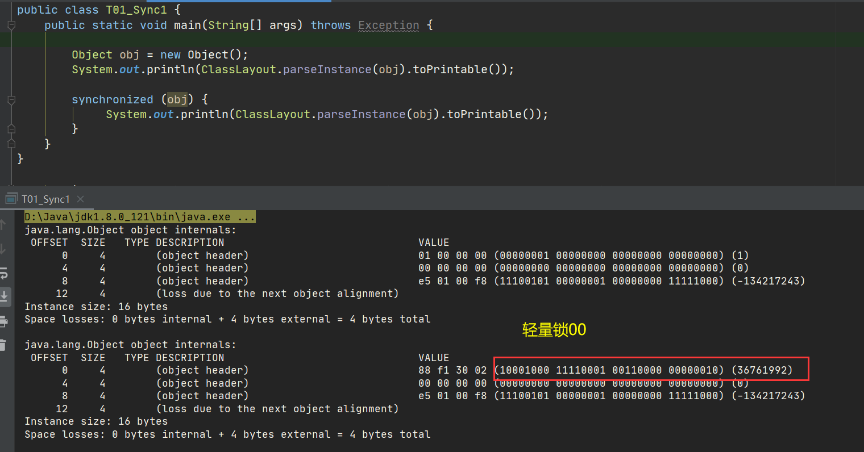The height and width of the screenshot is (452, 864).
Task: Click 'VALUE' header of the first table
Action: point(434,242)
